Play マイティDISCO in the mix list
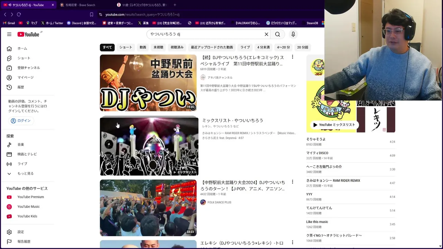 click(x=351, y=155)
